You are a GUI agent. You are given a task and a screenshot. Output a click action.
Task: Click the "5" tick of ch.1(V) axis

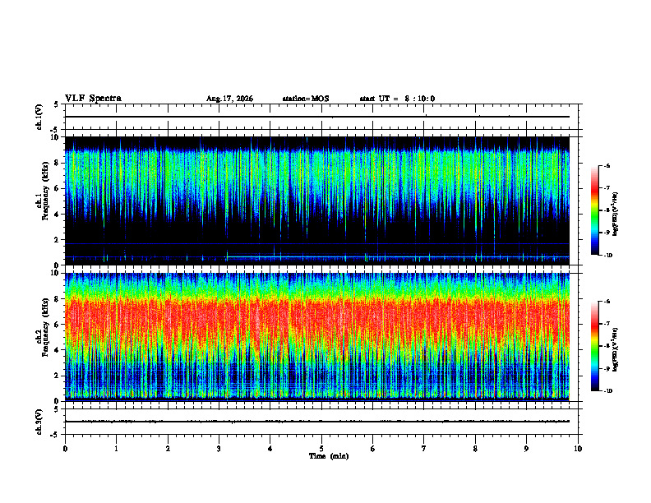pyautogui.click(x=56, y=104)
